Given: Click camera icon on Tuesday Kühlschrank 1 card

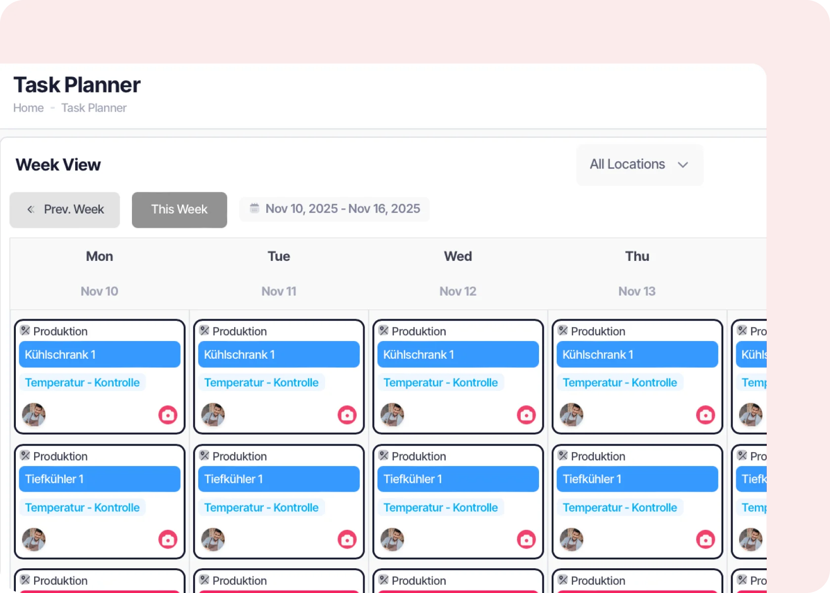Looking at the screenshot, I should pos(347,415).
